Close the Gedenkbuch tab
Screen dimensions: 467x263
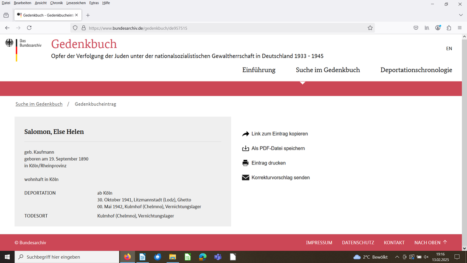click(x=76, y=15)
